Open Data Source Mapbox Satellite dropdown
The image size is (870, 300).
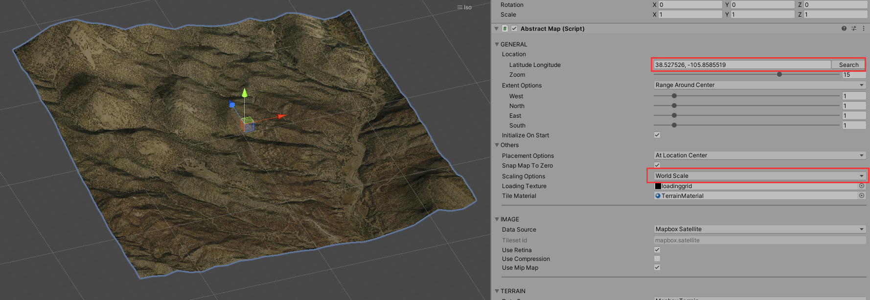coord(760,229)
